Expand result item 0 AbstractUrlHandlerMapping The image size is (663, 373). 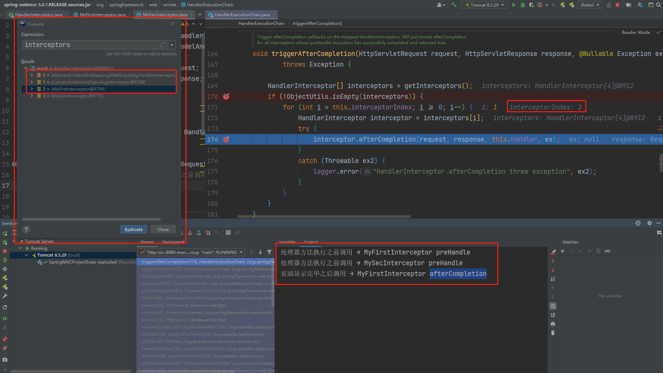pyautogui.click(x=32, y=75)
